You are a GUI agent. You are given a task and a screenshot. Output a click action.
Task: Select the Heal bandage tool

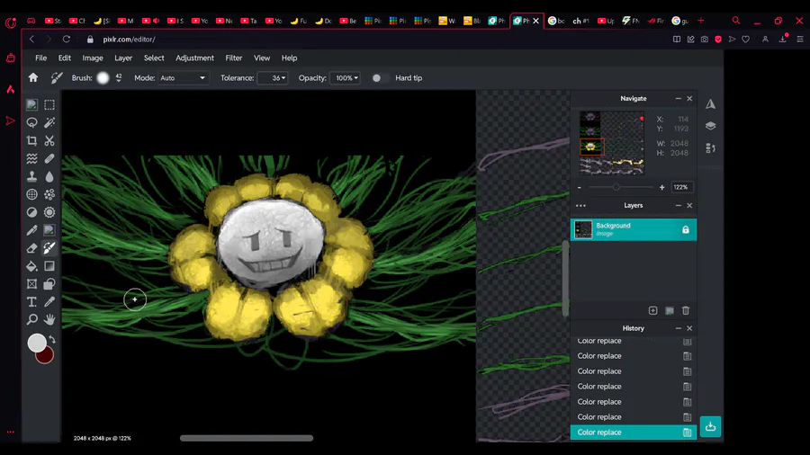tap(49, 158)
